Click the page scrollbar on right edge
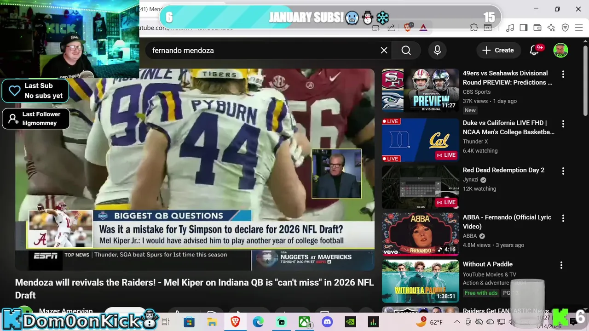Screen dimensions: 589x331 pyautogui.click(x=585, y=80)
